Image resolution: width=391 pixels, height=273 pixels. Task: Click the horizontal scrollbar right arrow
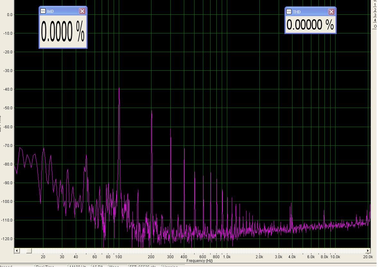tap(368, 251)
